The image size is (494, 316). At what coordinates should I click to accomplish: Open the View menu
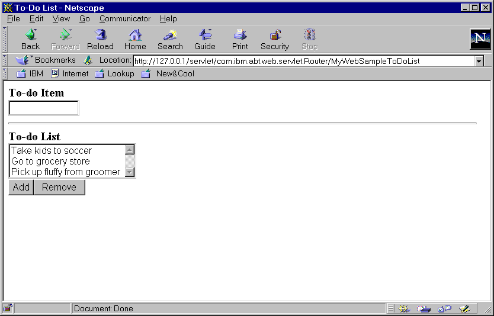point(61,19)
